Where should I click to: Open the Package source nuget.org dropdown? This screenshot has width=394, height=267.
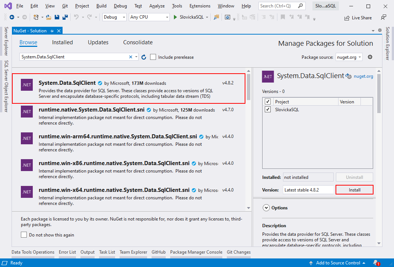[349, 57]
